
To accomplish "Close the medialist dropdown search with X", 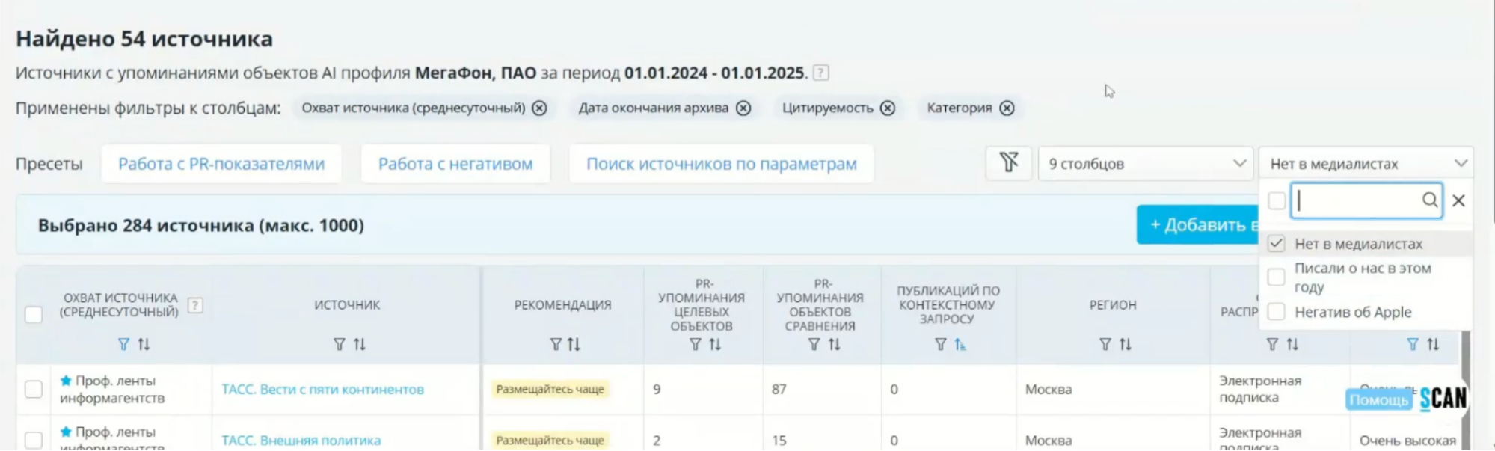I will point(1458,200).
